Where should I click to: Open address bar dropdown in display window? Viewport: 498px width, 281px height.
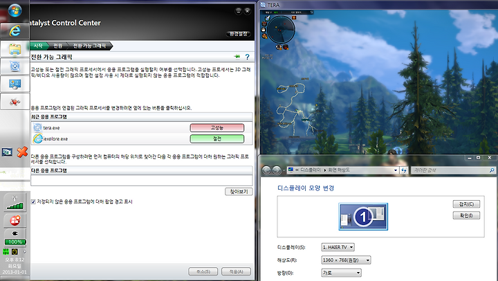pyautogui.click(x=396, y=170)
